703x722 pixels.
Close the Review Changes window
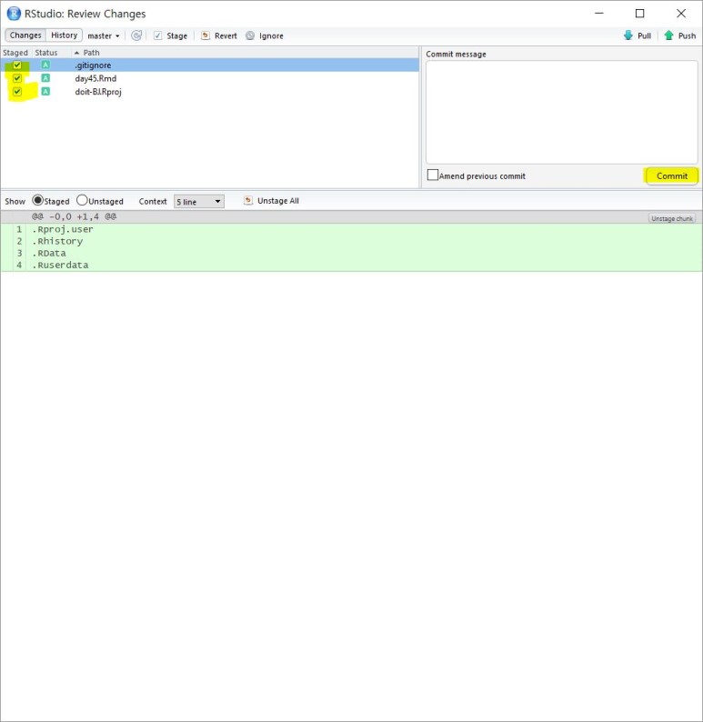pos(681,14)
